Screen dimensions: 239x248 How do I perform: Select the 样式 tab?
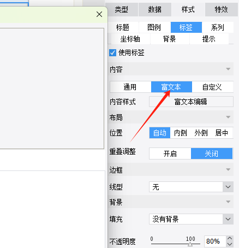coord(188,9)
